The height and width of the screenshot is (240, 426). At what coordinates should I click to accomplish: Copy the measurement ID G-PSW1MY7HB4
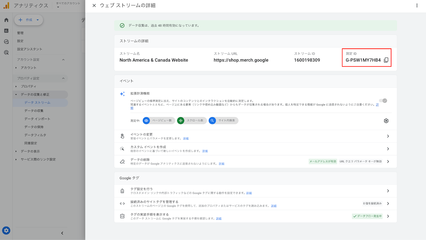pyautogui.click(x=386, y=60)
